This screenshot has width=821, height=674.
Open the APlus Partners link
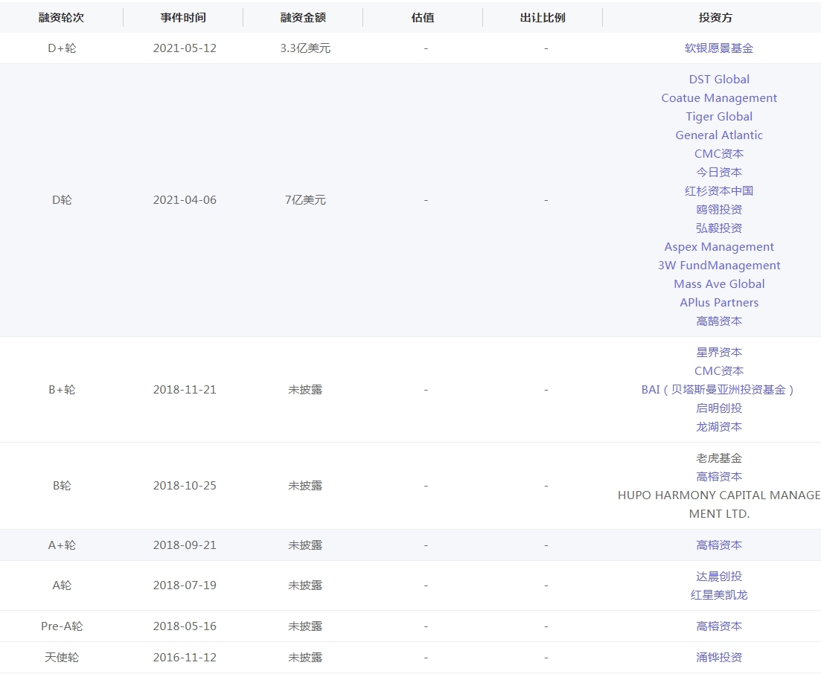[x=719, y=303]
